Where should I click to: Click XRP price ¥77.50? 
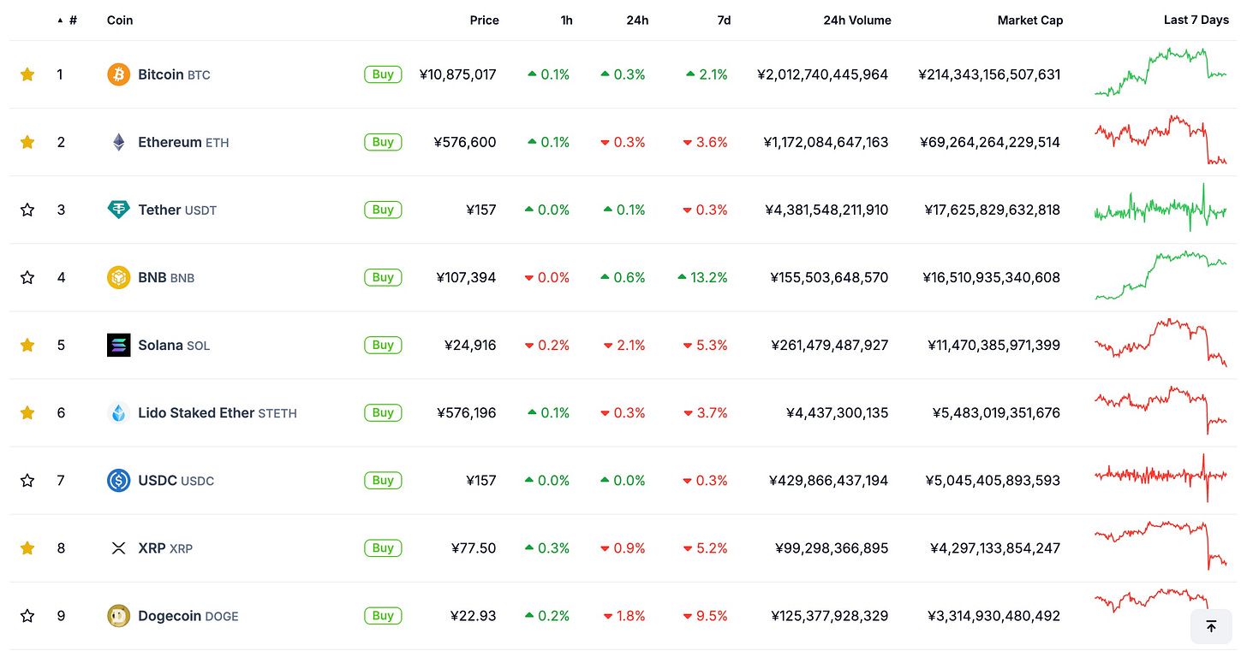[474, 547]
